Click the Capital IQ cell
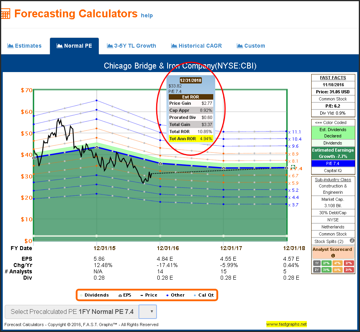This screenshot has height=332, width=360. (x=333, y=171)
